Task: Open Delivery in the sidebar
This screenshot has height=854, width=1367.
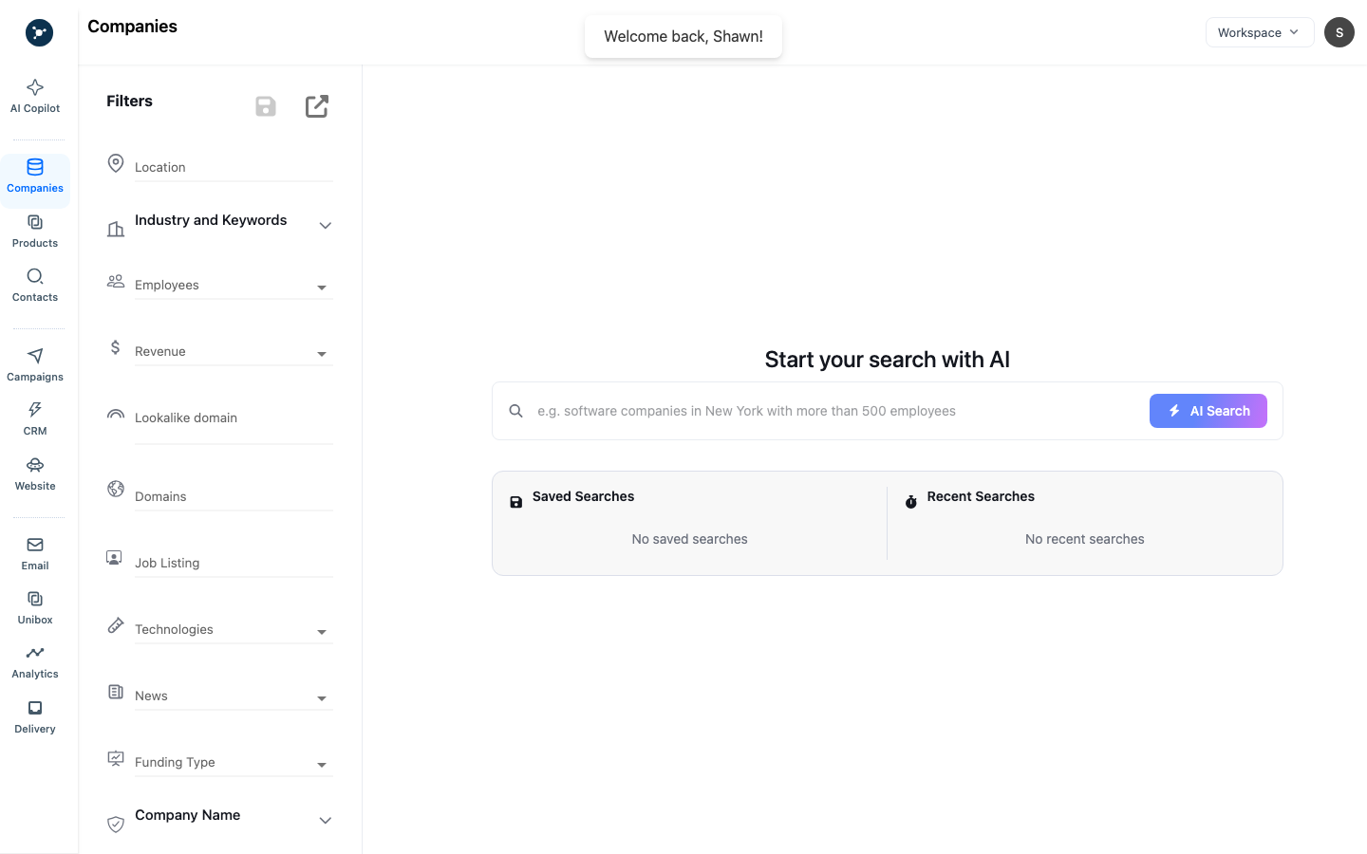Action: pos(35,717)
